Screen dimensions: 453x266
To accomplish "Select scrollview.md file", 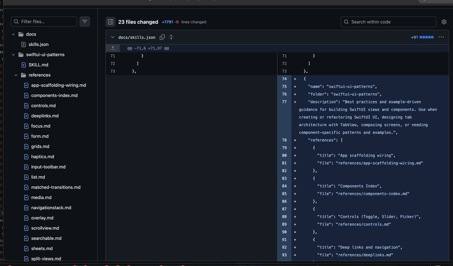I will (x=45, y=228).
